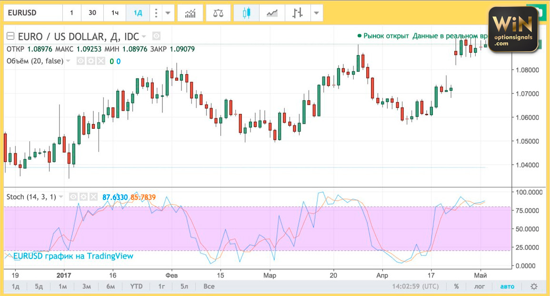Expand the chart style dropdown arrow
Viewport: 550px width, 296px height.
pos(316,13)
